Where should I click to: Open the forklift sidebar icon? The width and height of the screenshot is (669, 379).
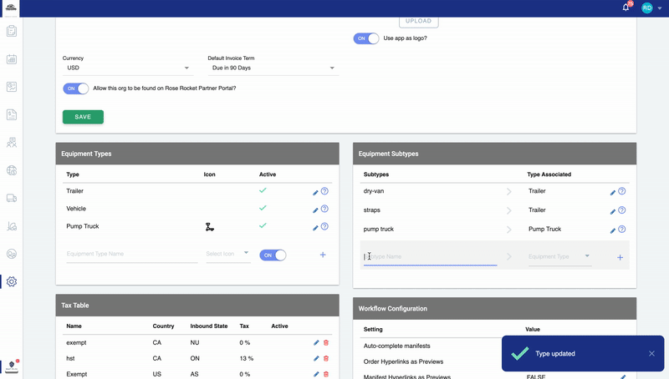click(x=12, y=226)
